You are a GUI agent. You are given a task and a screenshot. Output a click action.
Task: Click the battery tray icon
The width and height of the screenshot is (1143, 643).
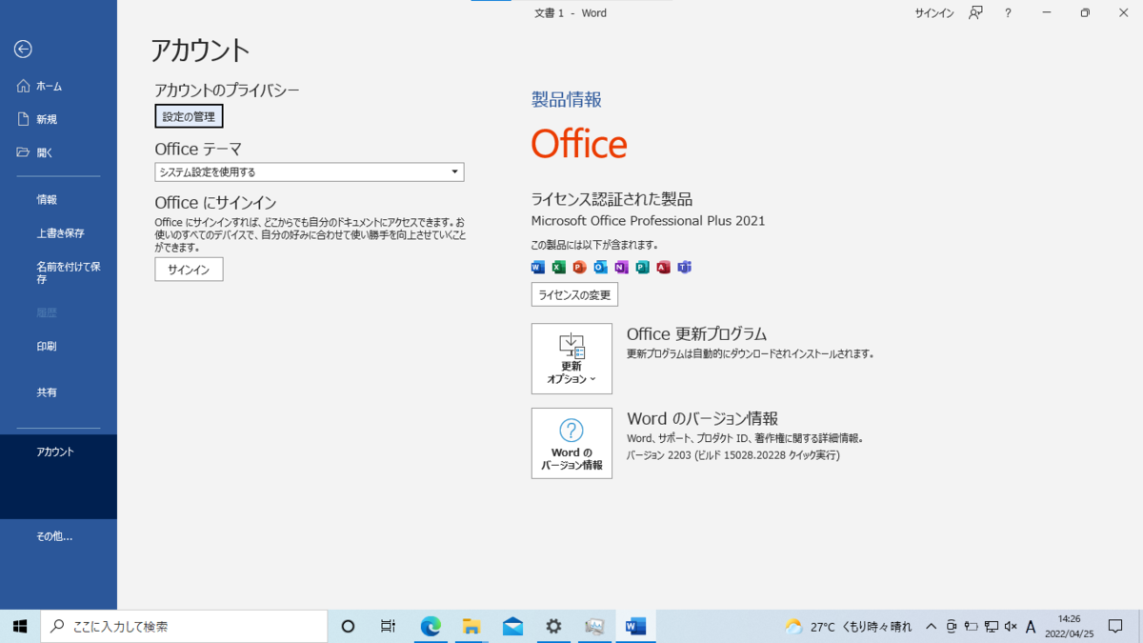click(x=972, y=626)
